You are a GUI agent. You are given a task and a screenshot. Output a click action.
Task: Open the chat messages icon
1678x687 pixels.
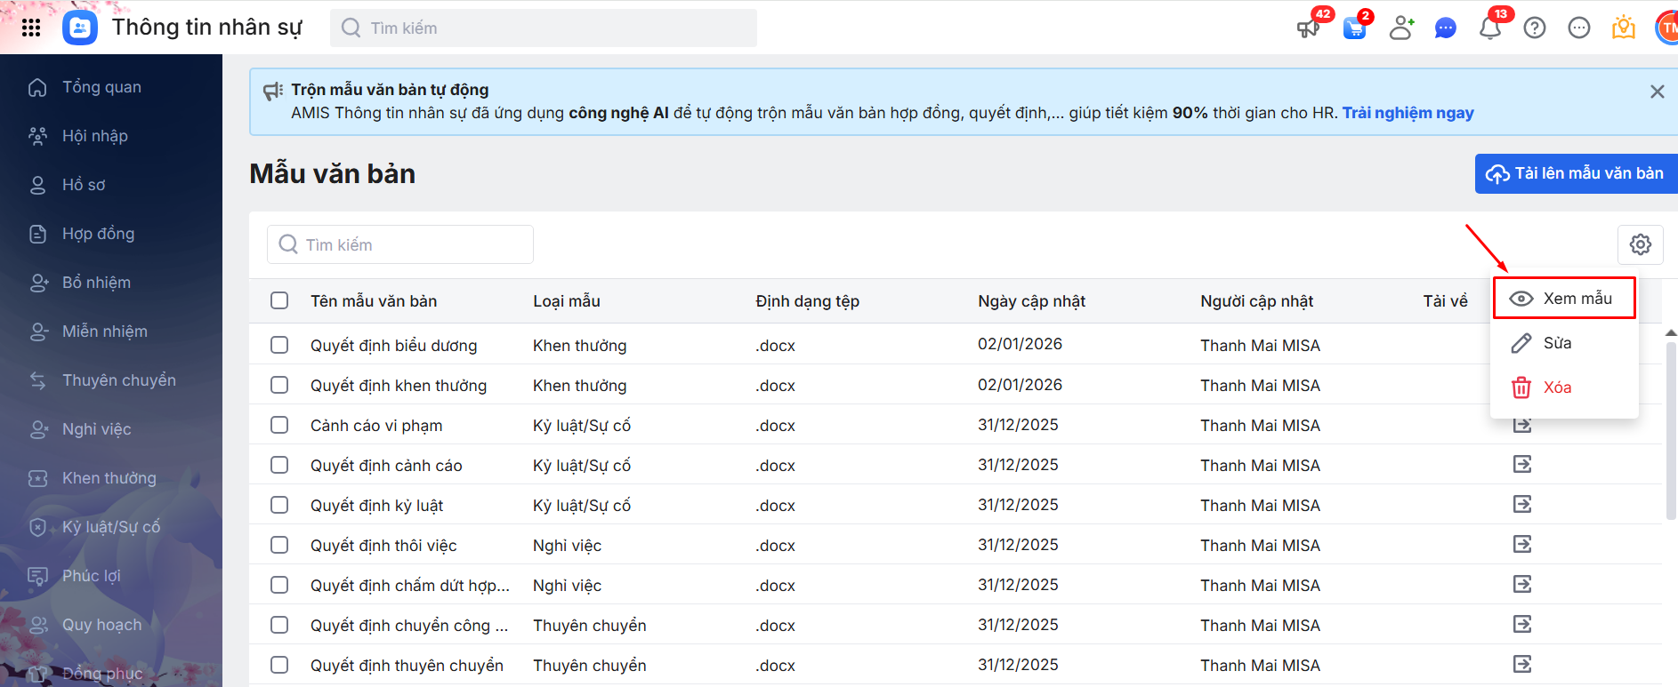(x=1446, y=28)
